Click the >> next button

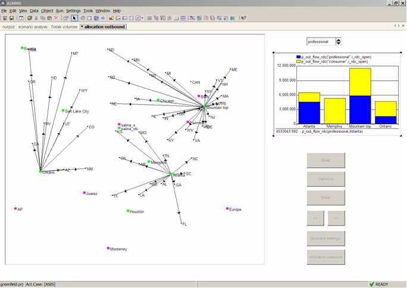tap(336, 218)
